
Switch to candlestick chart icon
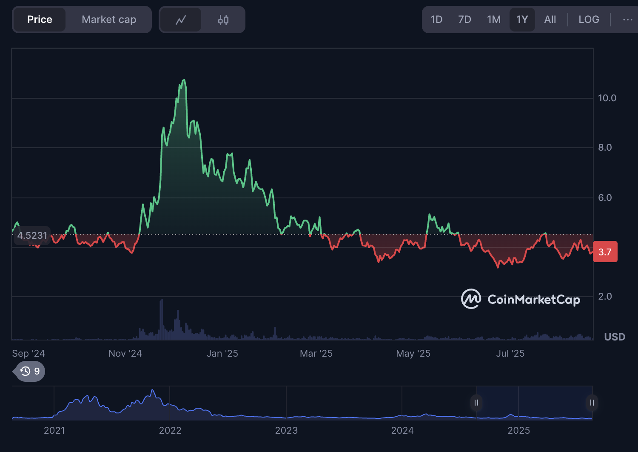pyautogui.click(x=223, y=20)
